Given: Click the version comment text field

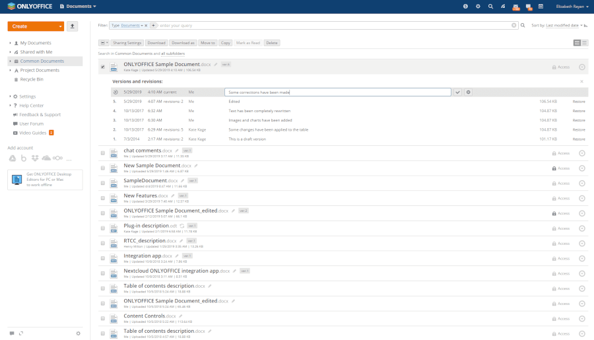Looking at the screenshot, I should pos(337,92).
